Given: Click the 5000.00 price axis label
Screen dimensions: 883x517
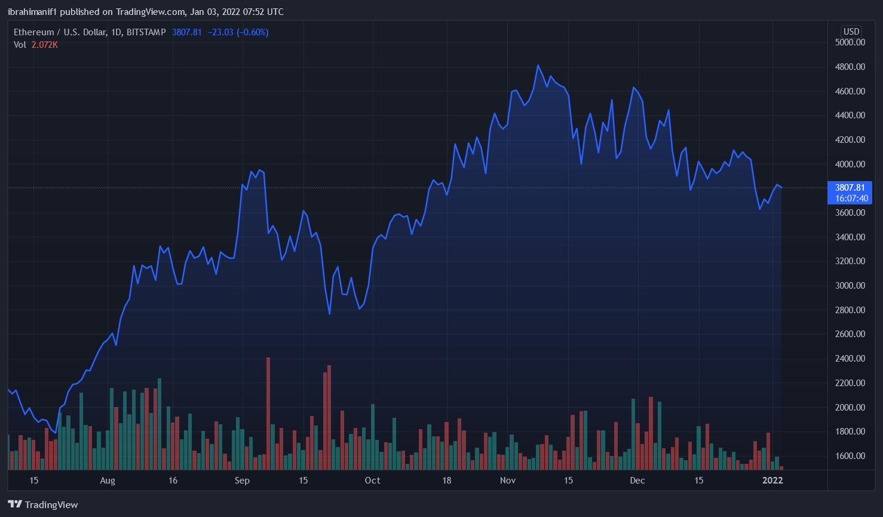Looking at the screenshot, I should (x=850, y=42).
